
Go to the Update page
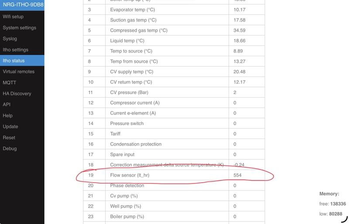tap(10, 126)
